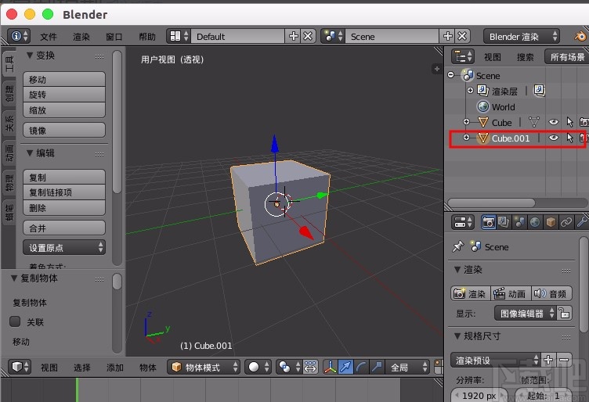Add a new screen layout beside Default

click(293, 37)
